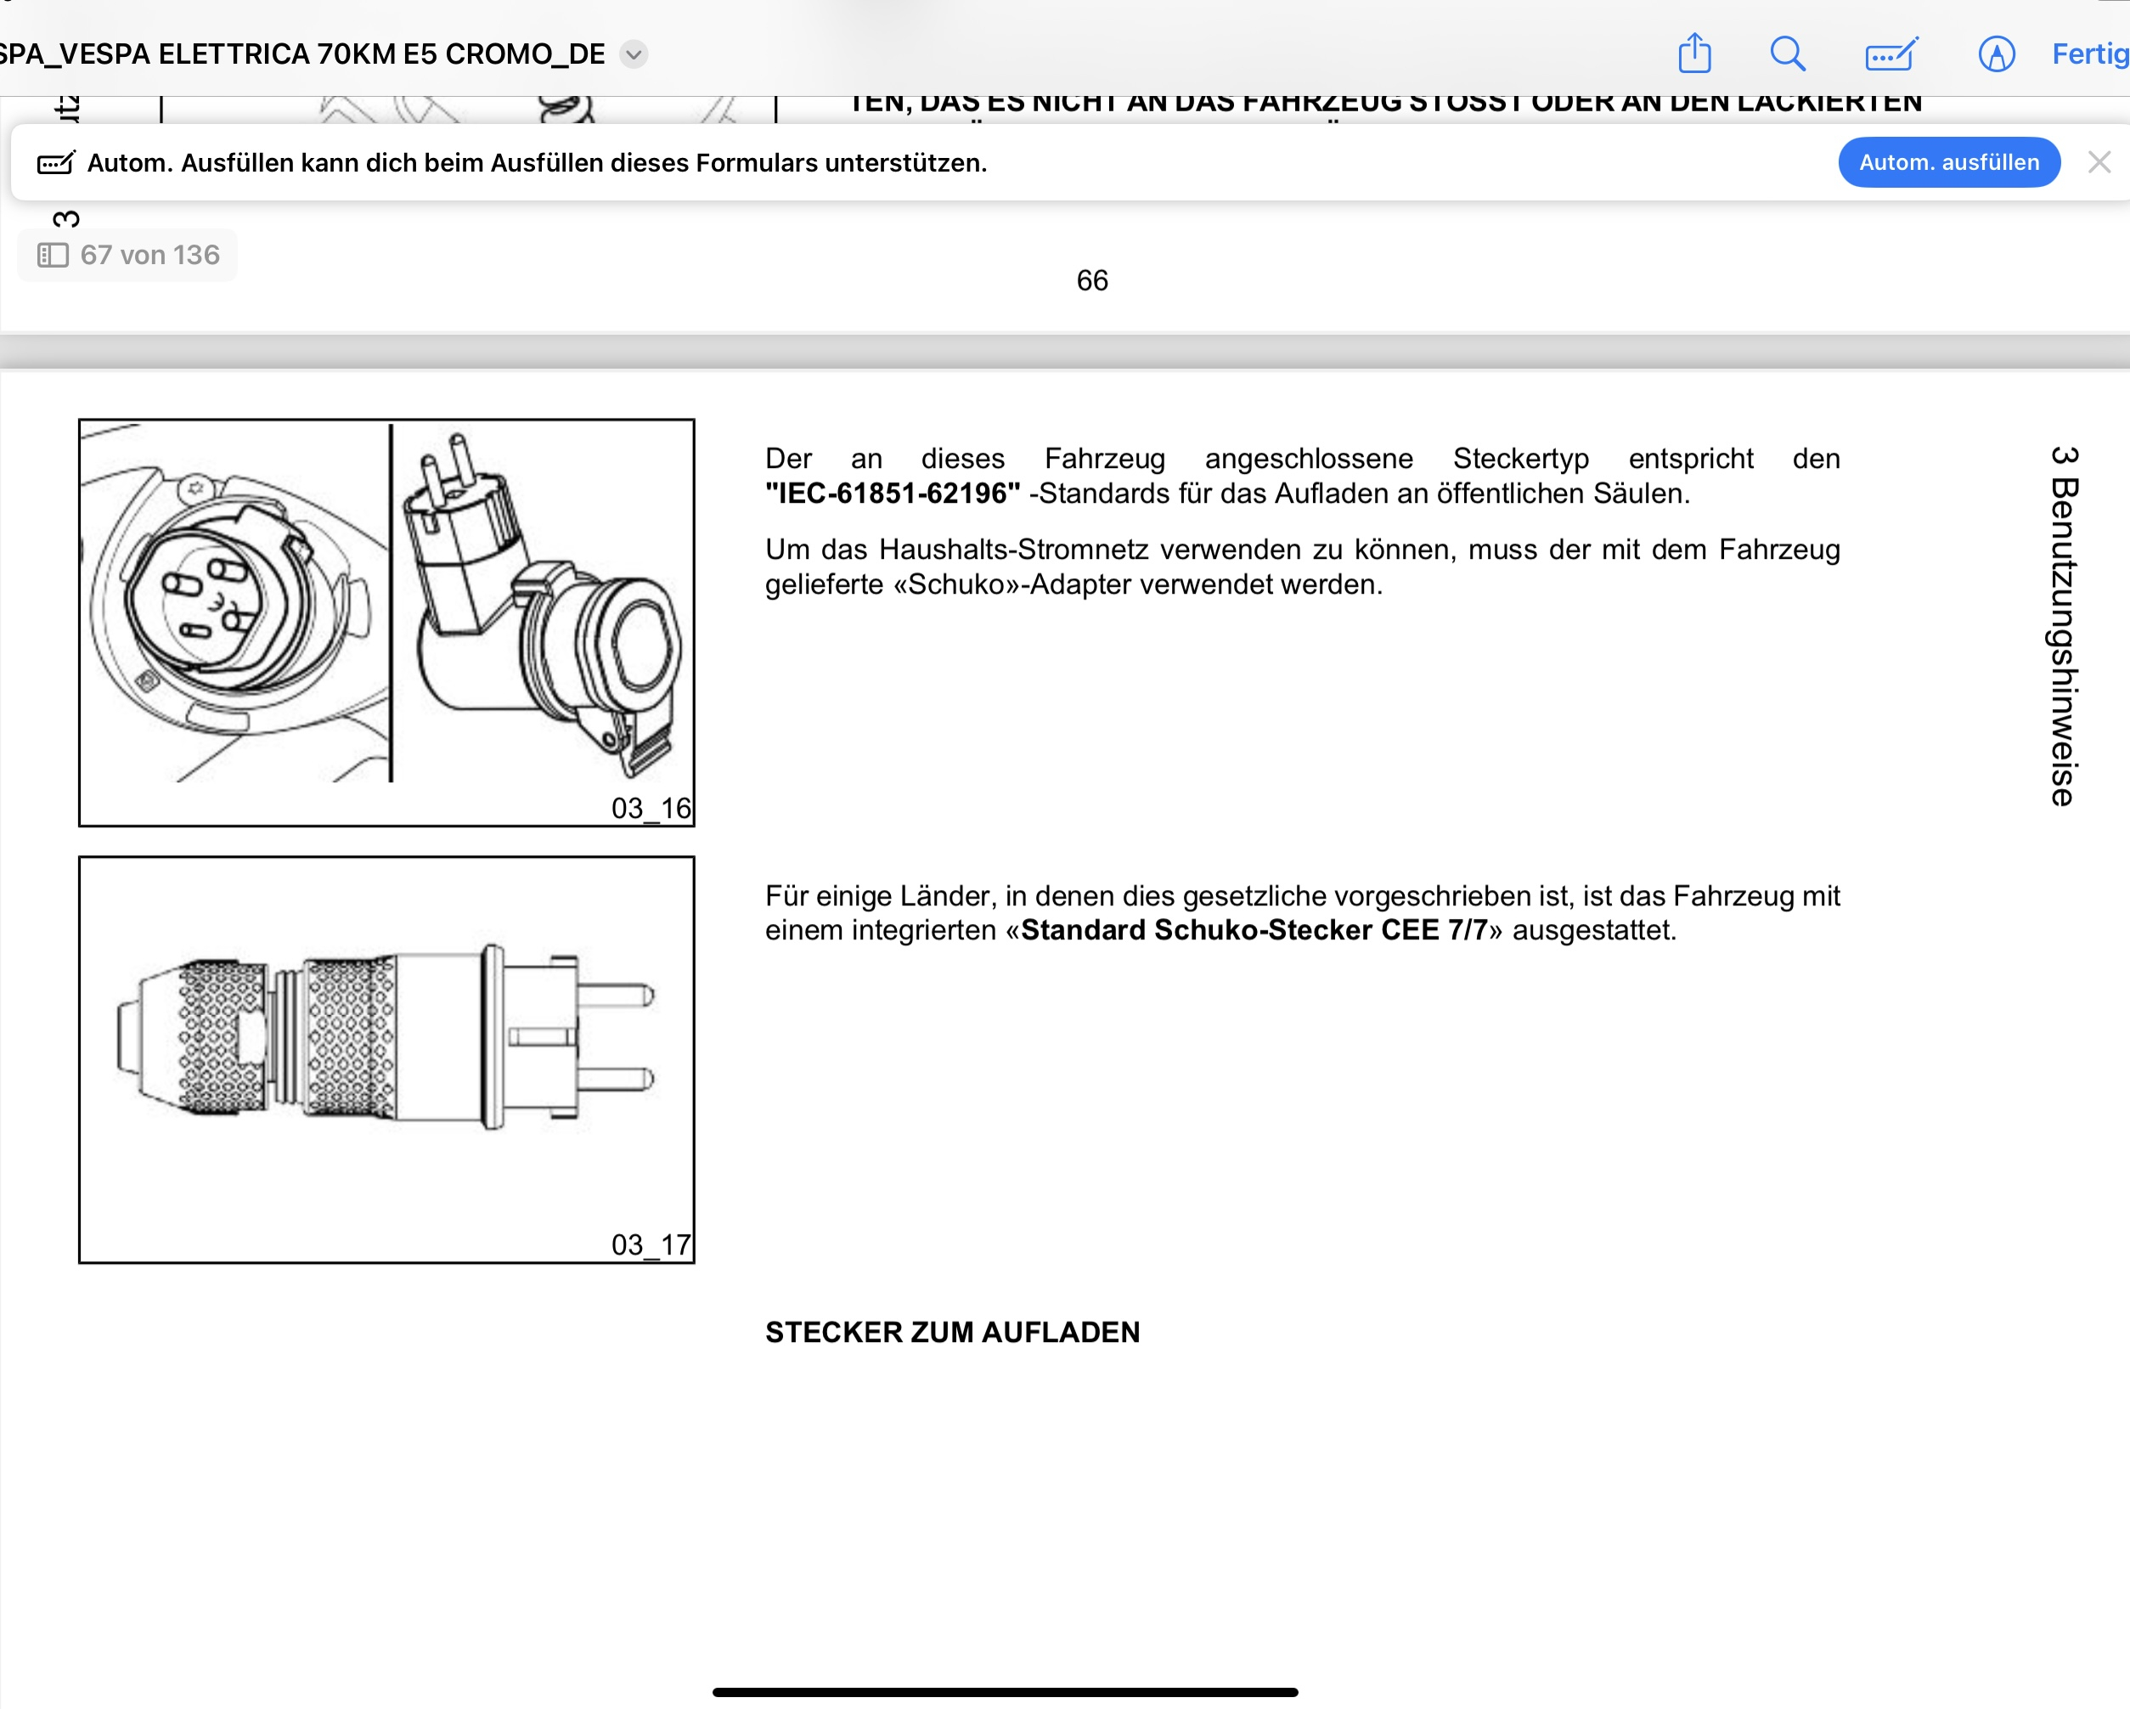Click the bold IEC-61851-62196 text
This screenshot has width=2130, height=1709.
892,494
